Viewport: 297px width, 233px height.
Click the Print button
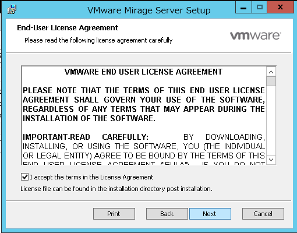click(x=114, y=214)
